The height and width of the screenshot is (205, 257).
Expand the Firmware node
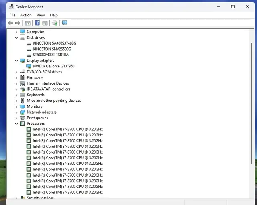coord(16,78)
